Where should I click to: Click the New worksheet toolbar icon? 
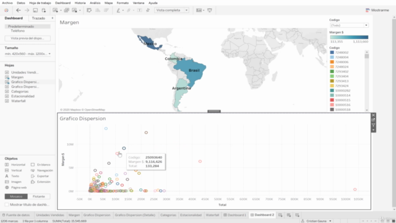(55, 11)
